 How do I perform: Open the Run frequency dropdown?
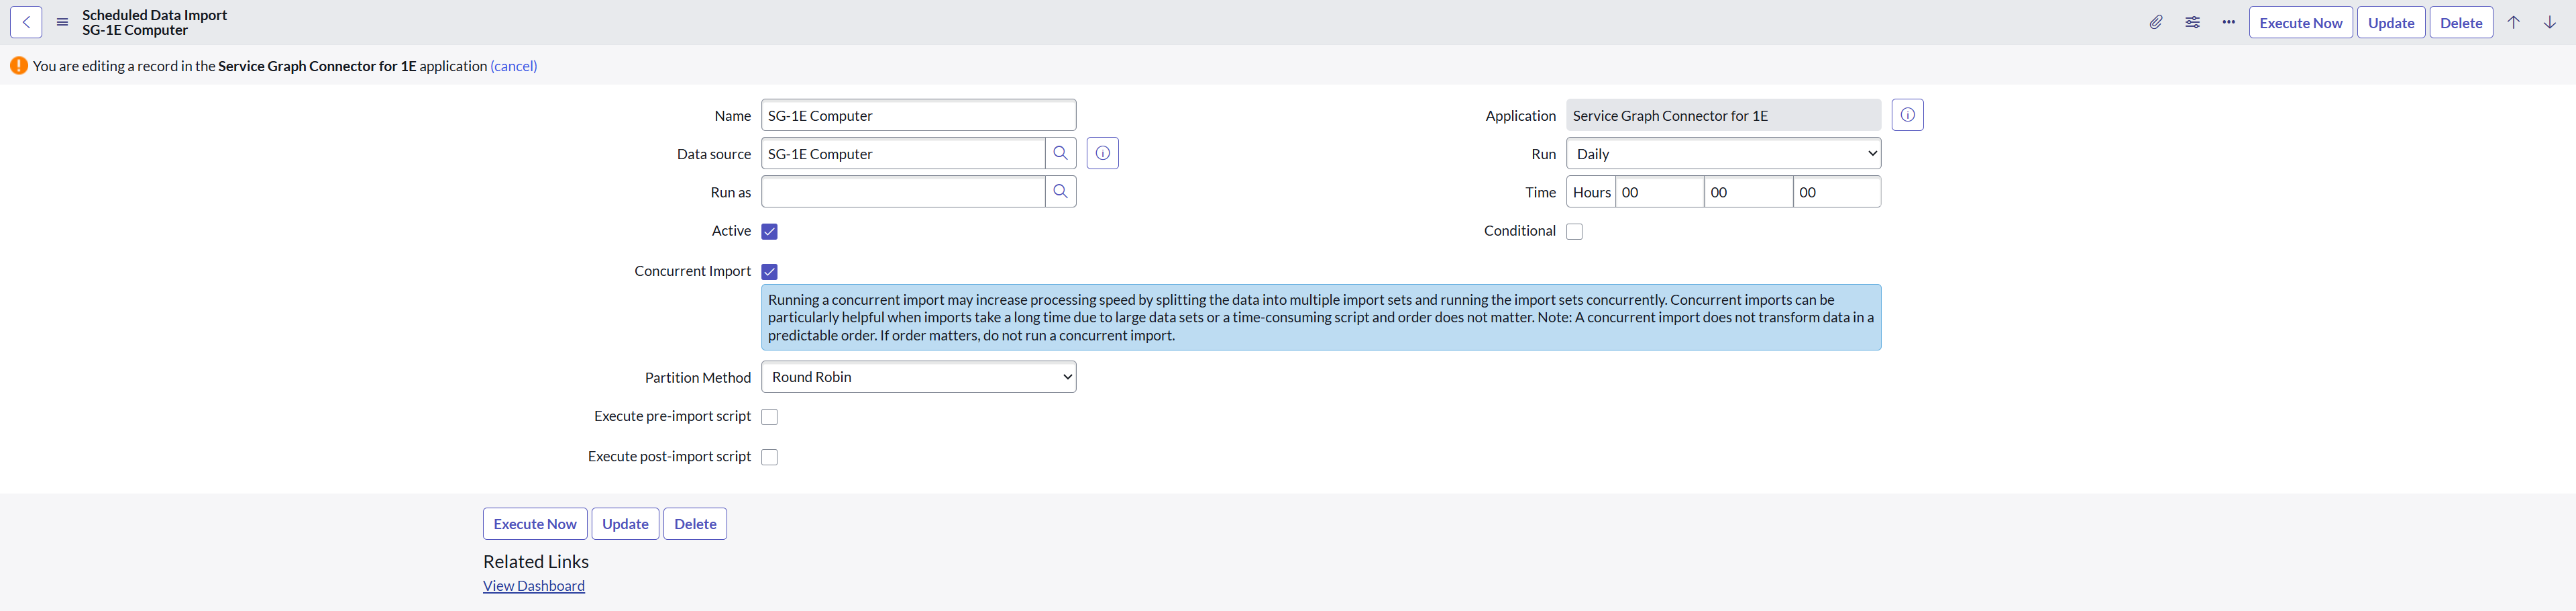pos(1722,153)
